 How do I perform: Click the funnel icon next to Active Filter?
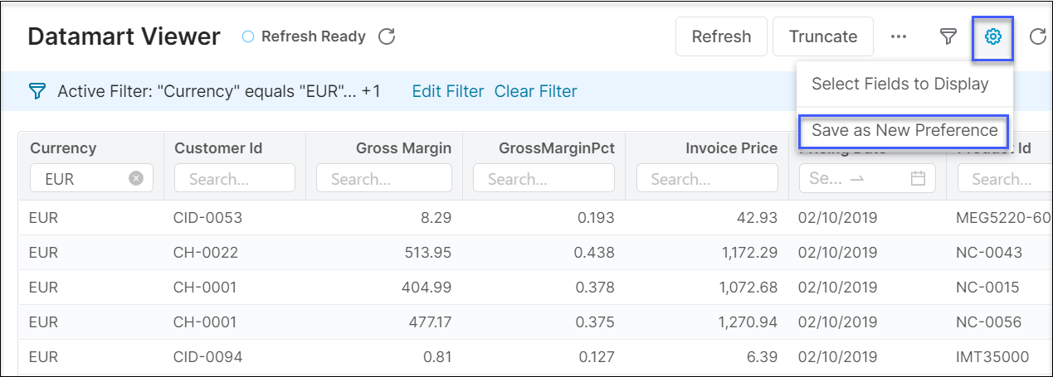(37, 91)
